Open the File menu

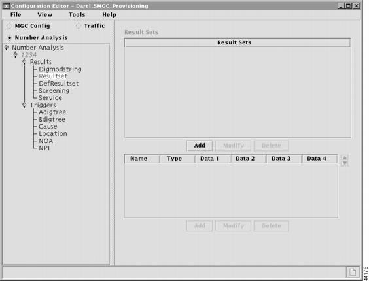[x=16, y=14]
